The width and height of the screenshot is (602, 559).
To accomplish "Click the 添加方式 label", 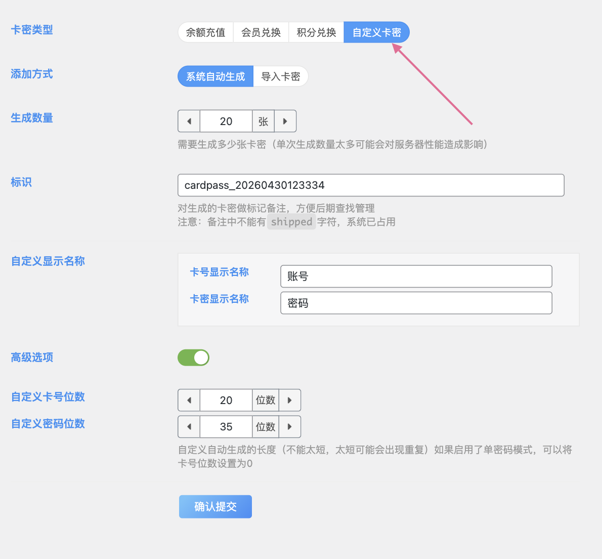I will click(x=32, y=74).
